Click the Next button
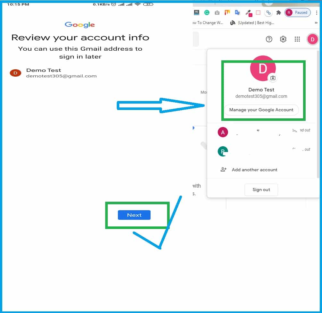 pos(134,215)
